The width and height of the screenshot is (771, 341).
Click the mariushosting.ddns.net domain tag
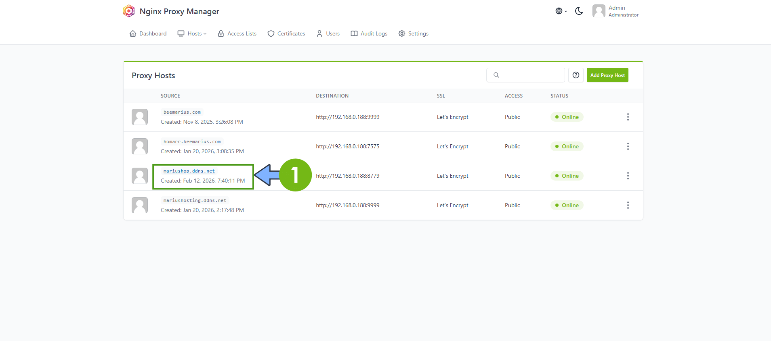click(x=195, y=200)
